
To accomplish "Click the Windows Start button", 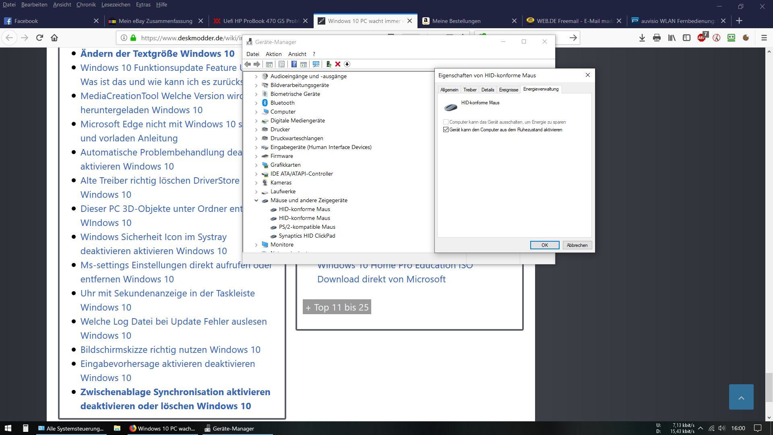I will click(8, 428).
